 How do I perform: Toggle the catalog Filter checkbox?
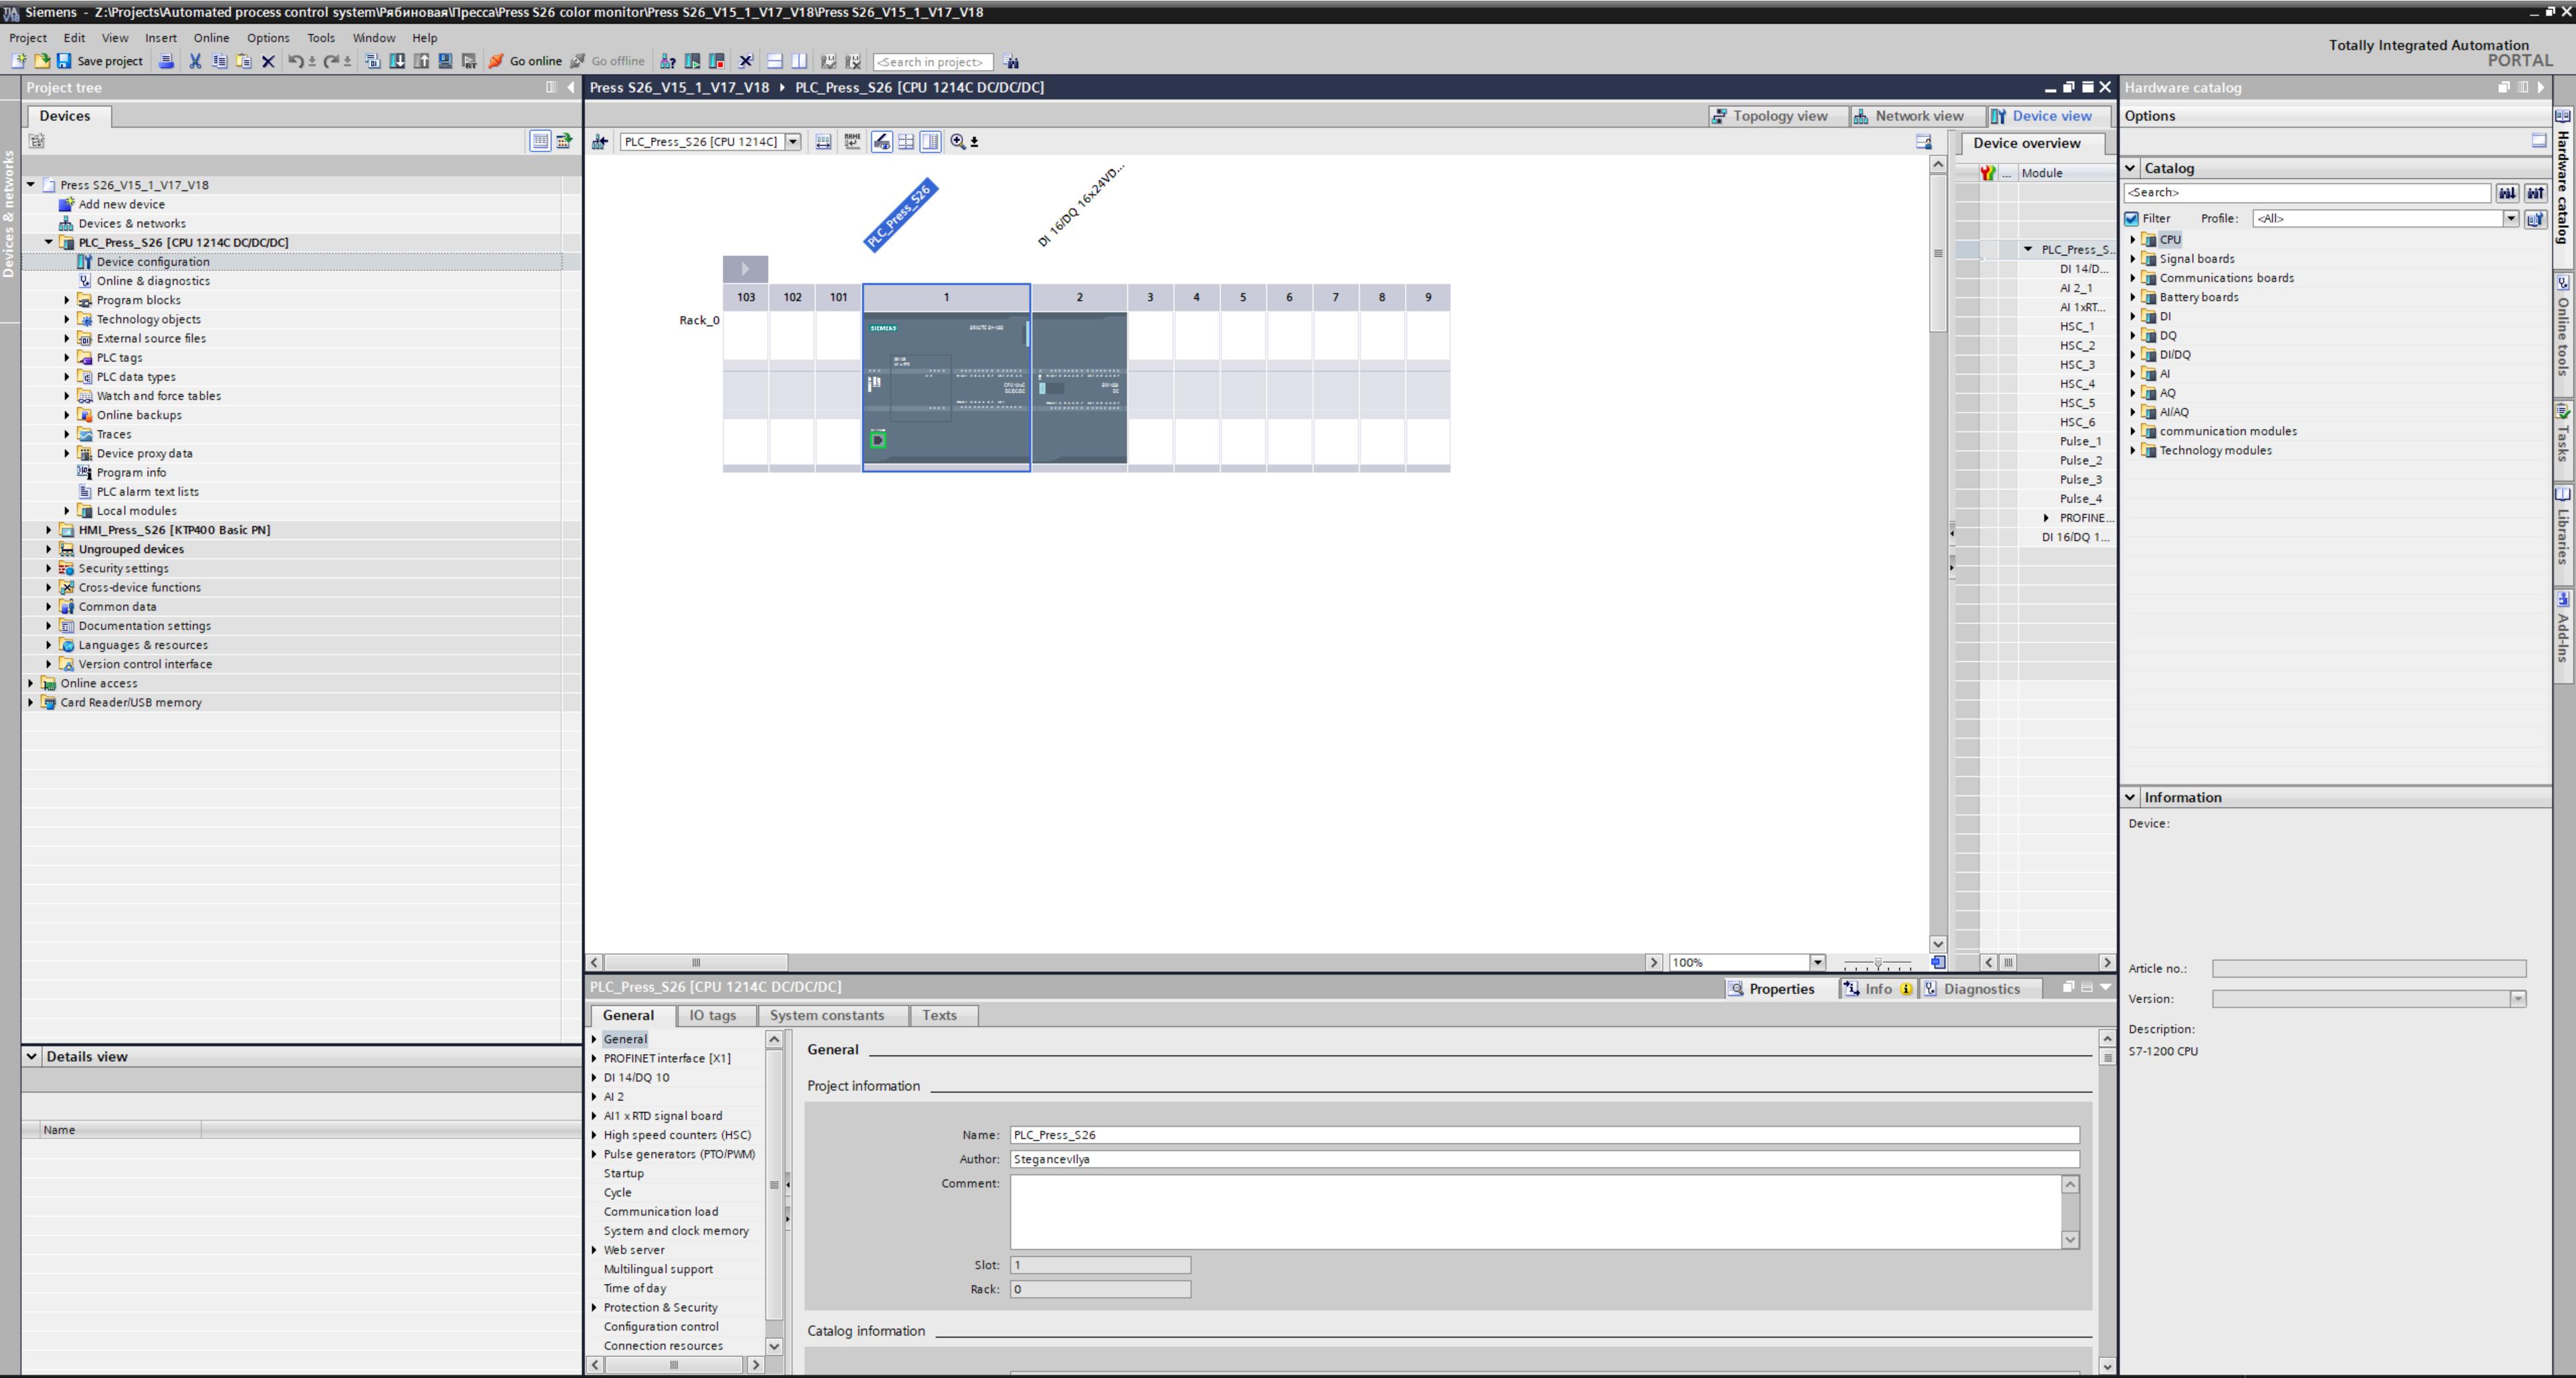point(2131,218)
